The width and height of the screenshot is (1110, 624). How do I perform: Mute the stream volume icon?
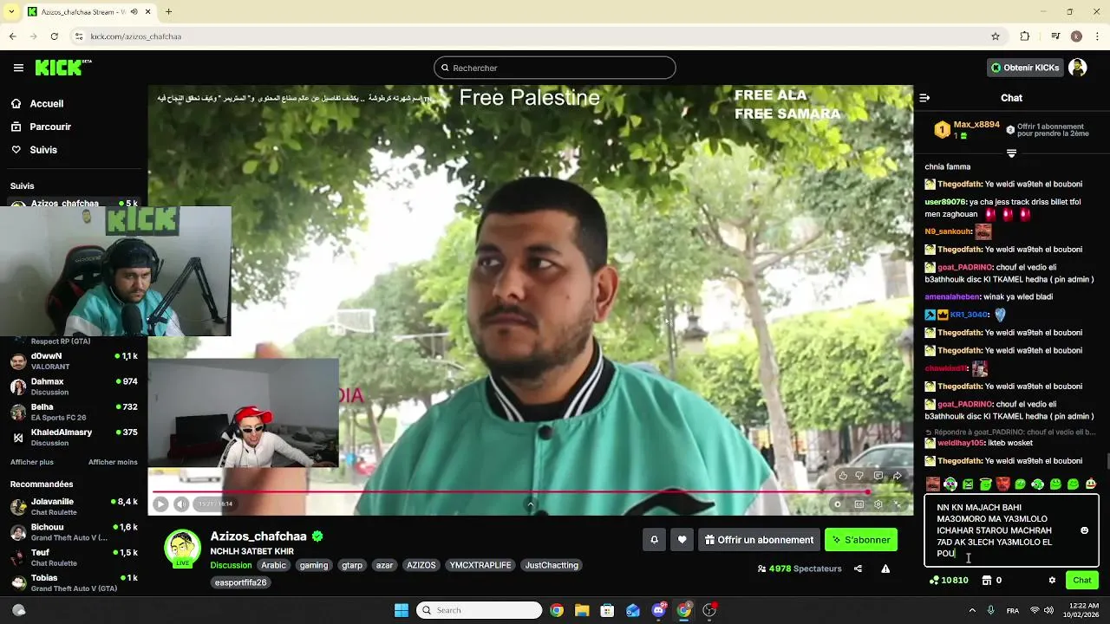click(181, 504)
